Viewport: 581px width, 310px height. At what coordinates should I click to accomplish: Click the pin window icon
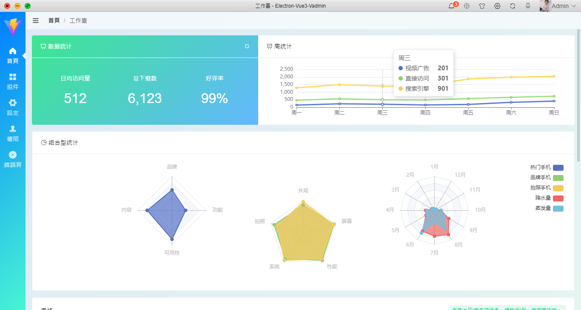528,6
